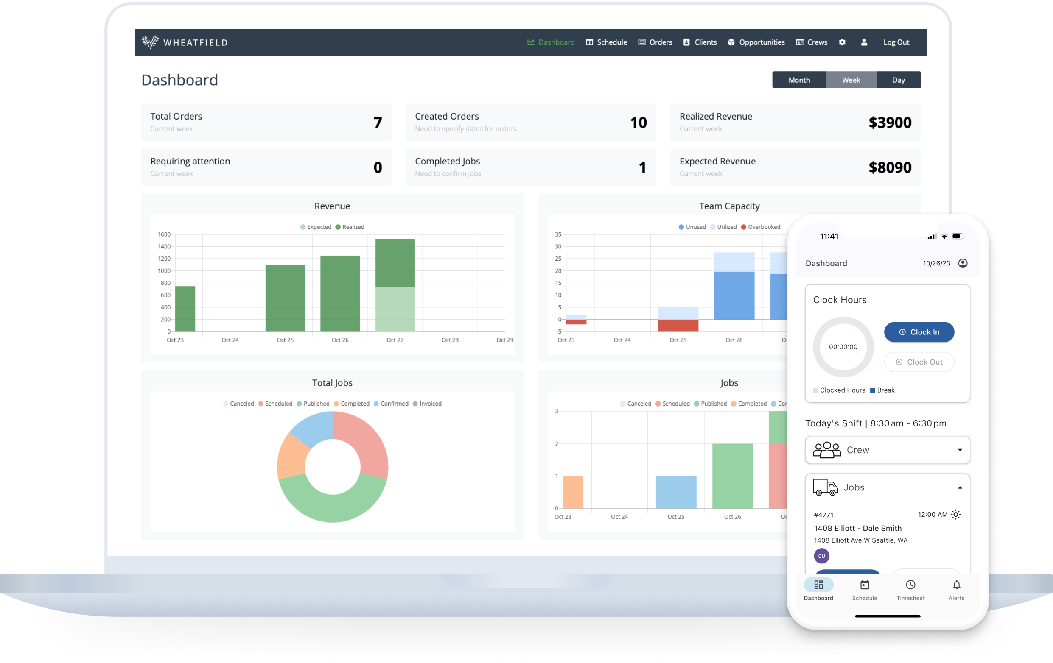Open the Expected Revenue card
Image resolution: width=1053 pixels, height=663 pixels.
[x=795, y=167]
